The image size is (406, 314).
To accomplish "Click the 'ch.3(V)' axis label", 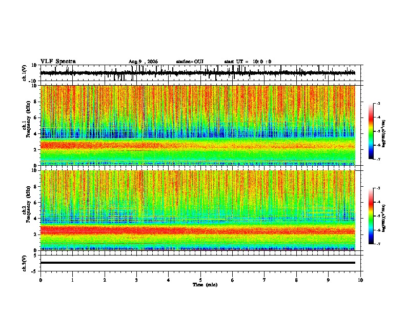I will 25,263.
